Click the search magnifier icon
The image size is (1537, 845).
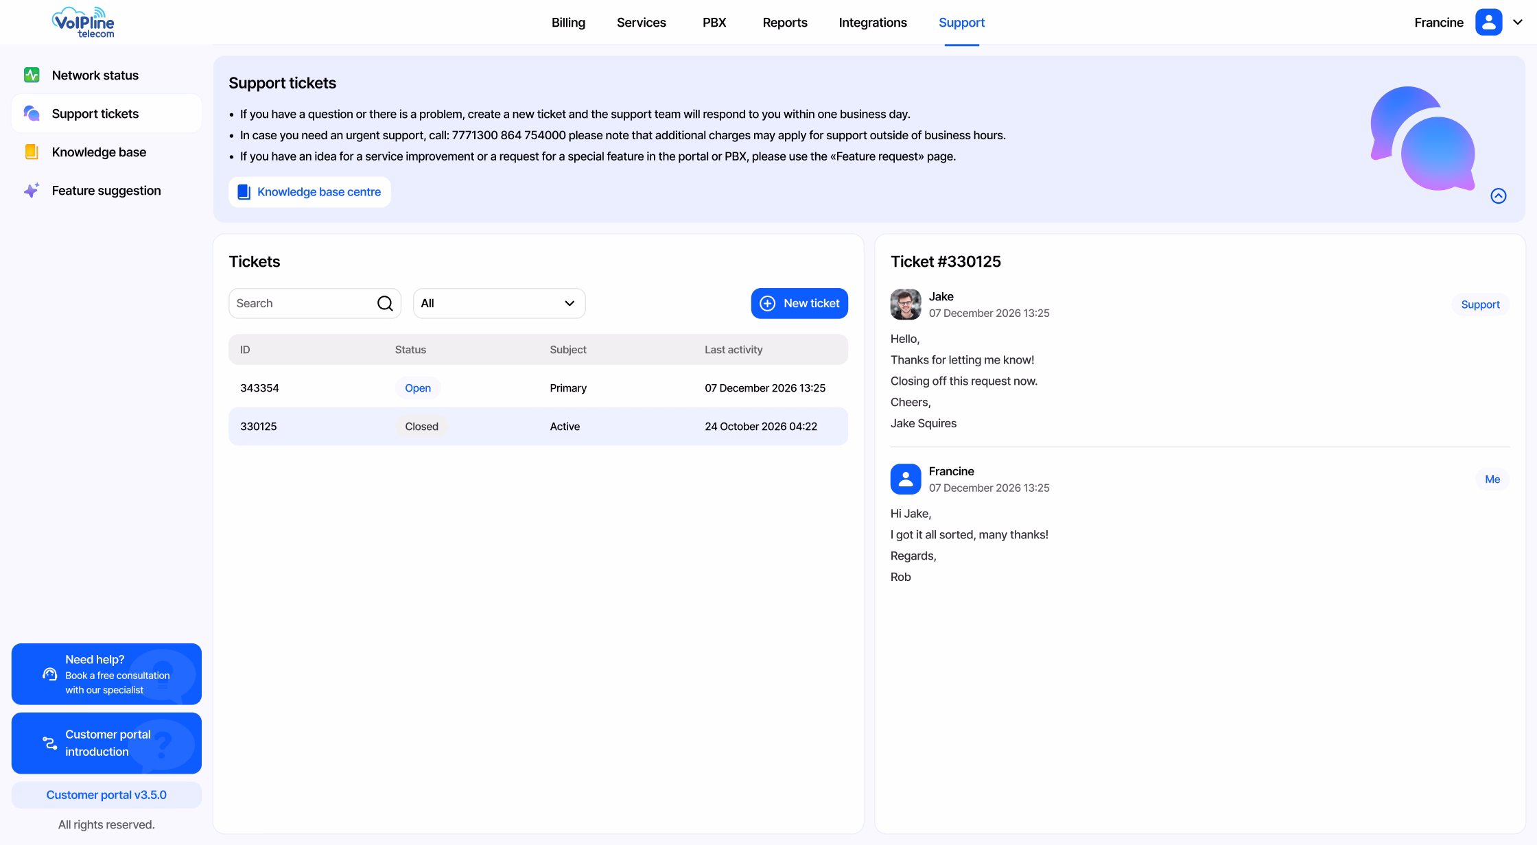(x=385, y=303)
